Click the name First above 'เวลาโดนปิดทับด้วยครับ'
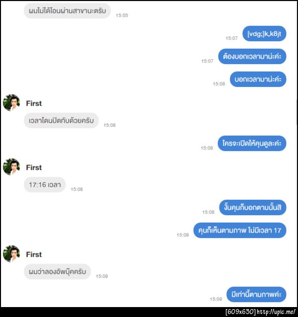This screenshot has width=298, height=317. tap(34, 103)
